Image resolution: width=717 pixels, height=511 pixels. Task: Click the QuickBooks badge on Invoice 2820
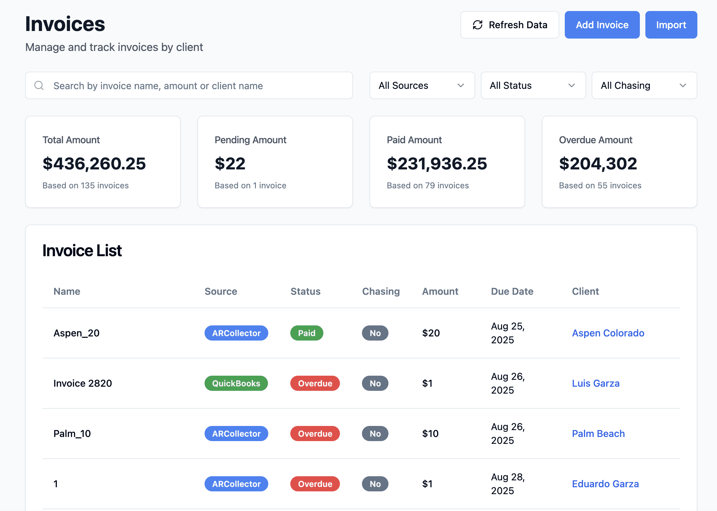point(236,383)
